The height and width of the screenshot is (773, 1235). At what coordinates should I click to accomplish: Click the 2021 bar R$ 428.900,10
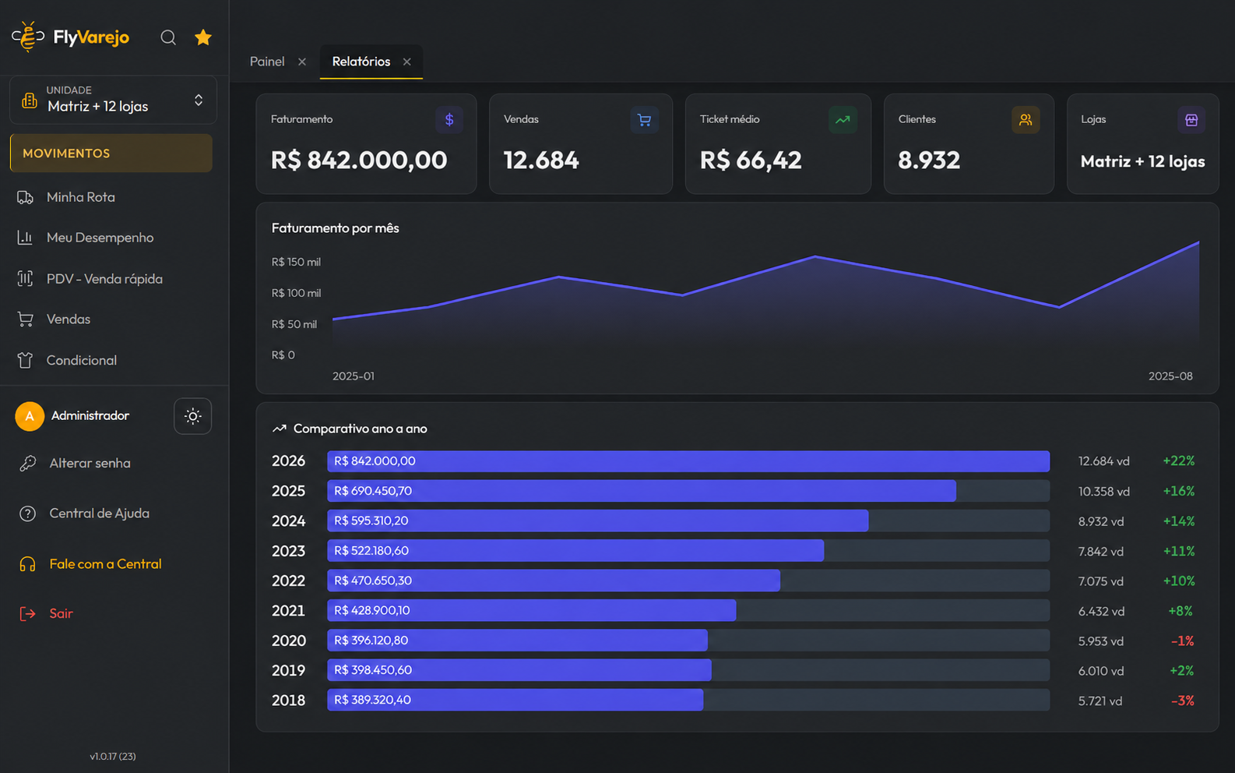pyautogui.click(x=532, y=610)
